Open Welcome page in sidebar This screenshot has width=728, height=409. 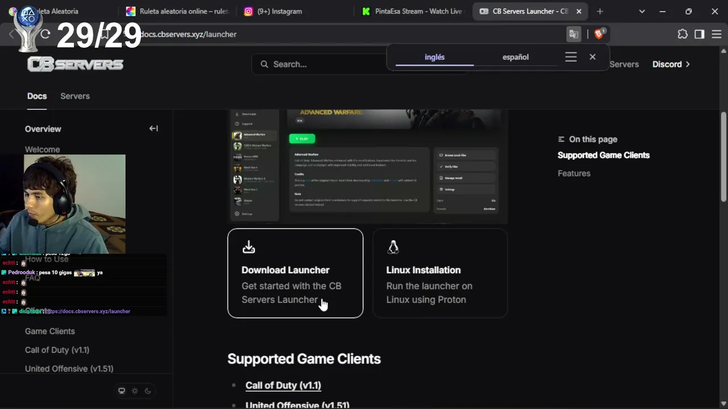click(x=42, y=149)
